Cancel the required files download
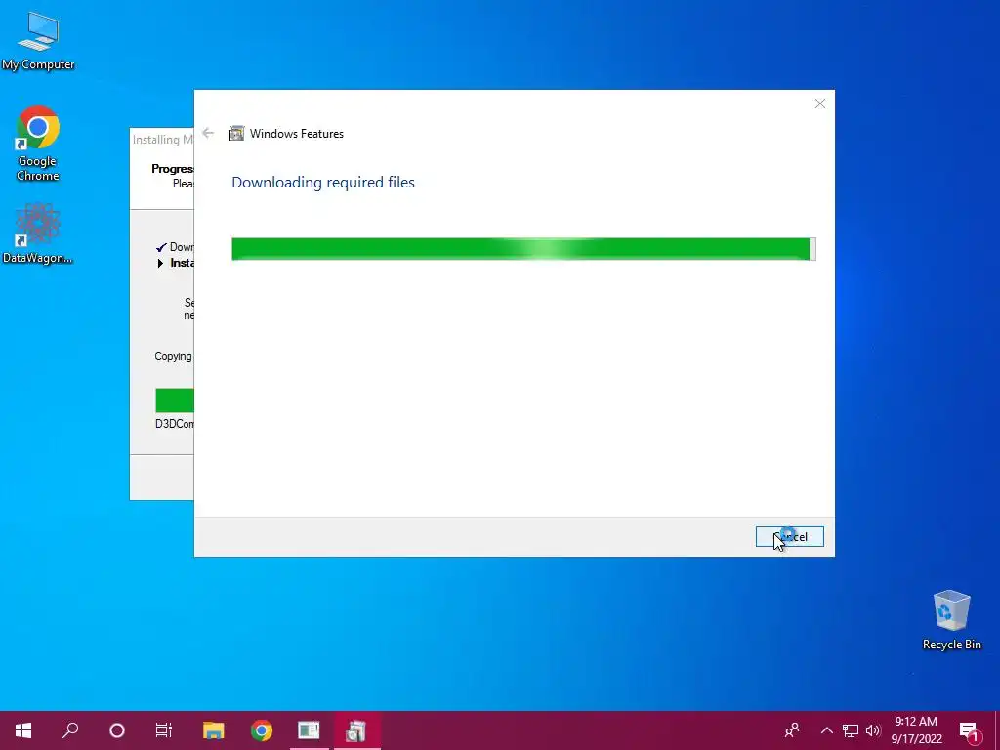 click(789, 536)
